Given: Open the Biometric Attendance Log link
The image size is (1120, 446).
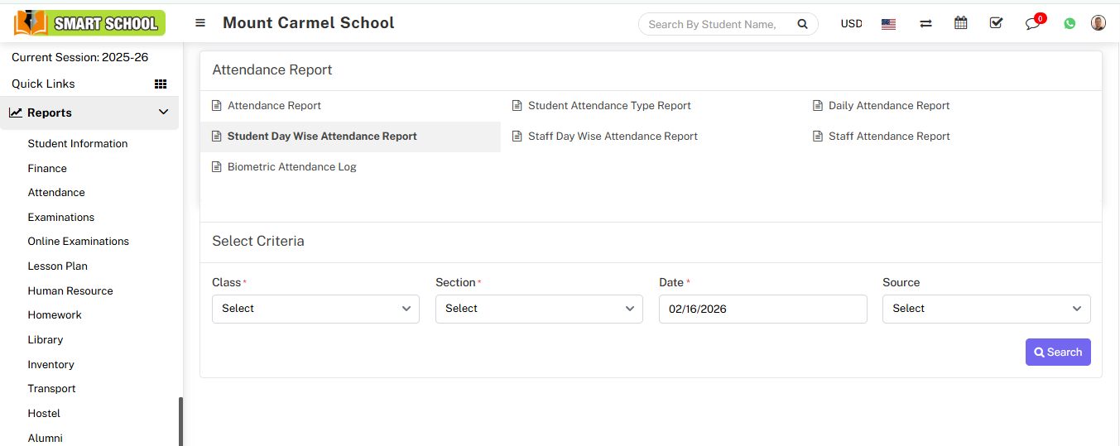Looking at the screenshot, I should 291,167.
